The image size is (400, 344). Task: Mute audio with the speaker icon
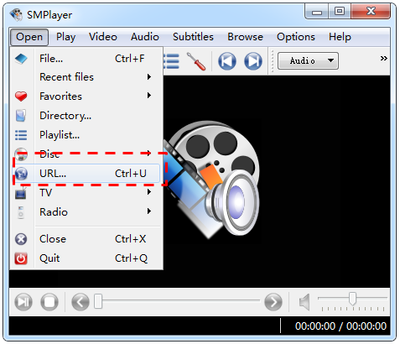point(304,302)
